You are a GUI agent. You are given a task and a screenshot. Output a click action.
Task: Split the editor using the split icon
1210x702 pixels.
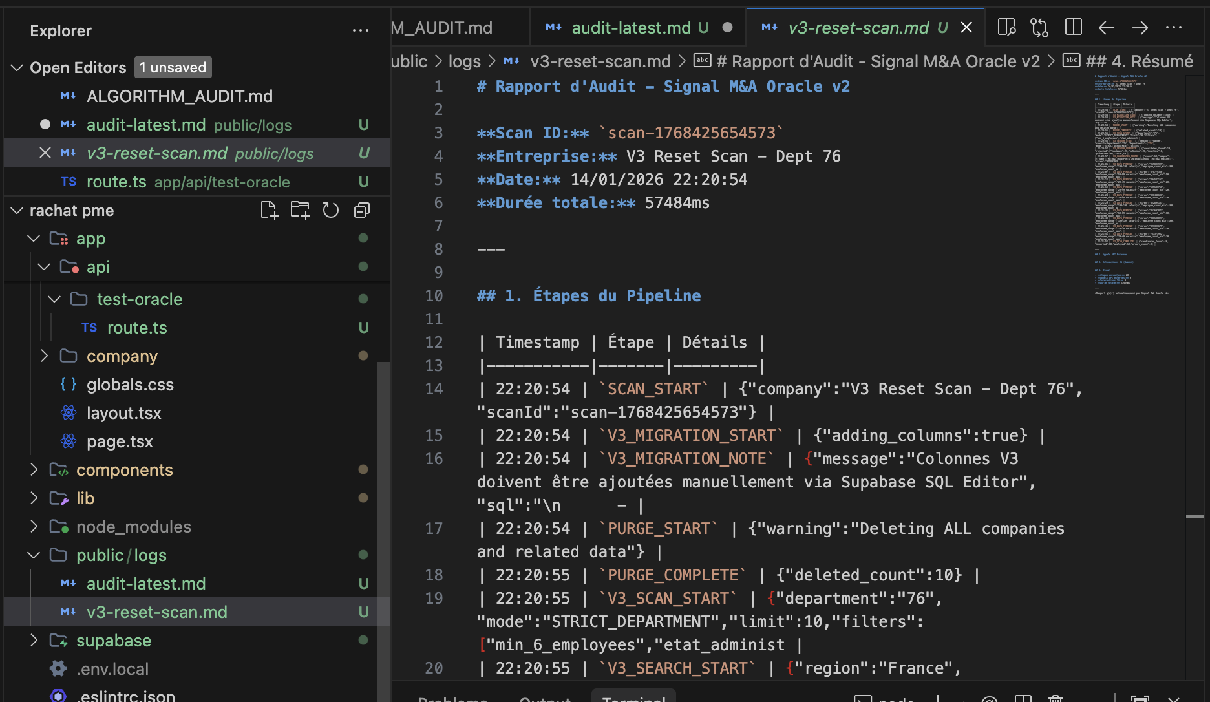click(1073, 27)
